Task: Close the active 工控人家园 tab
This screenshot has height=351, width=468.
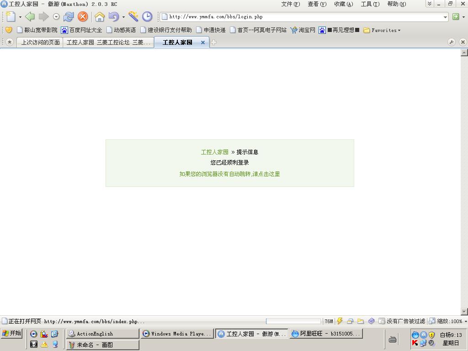Action: click(x=203, y=43)
